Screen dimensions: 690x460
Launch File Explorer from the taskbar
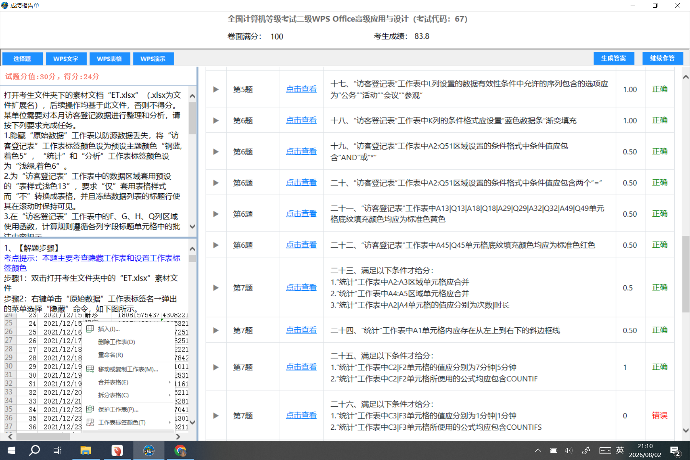[x=85, y=450]
